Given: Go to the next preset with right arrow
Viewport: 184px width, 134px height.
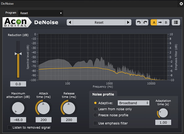Looking at the screenshot, I should point(128,22).
